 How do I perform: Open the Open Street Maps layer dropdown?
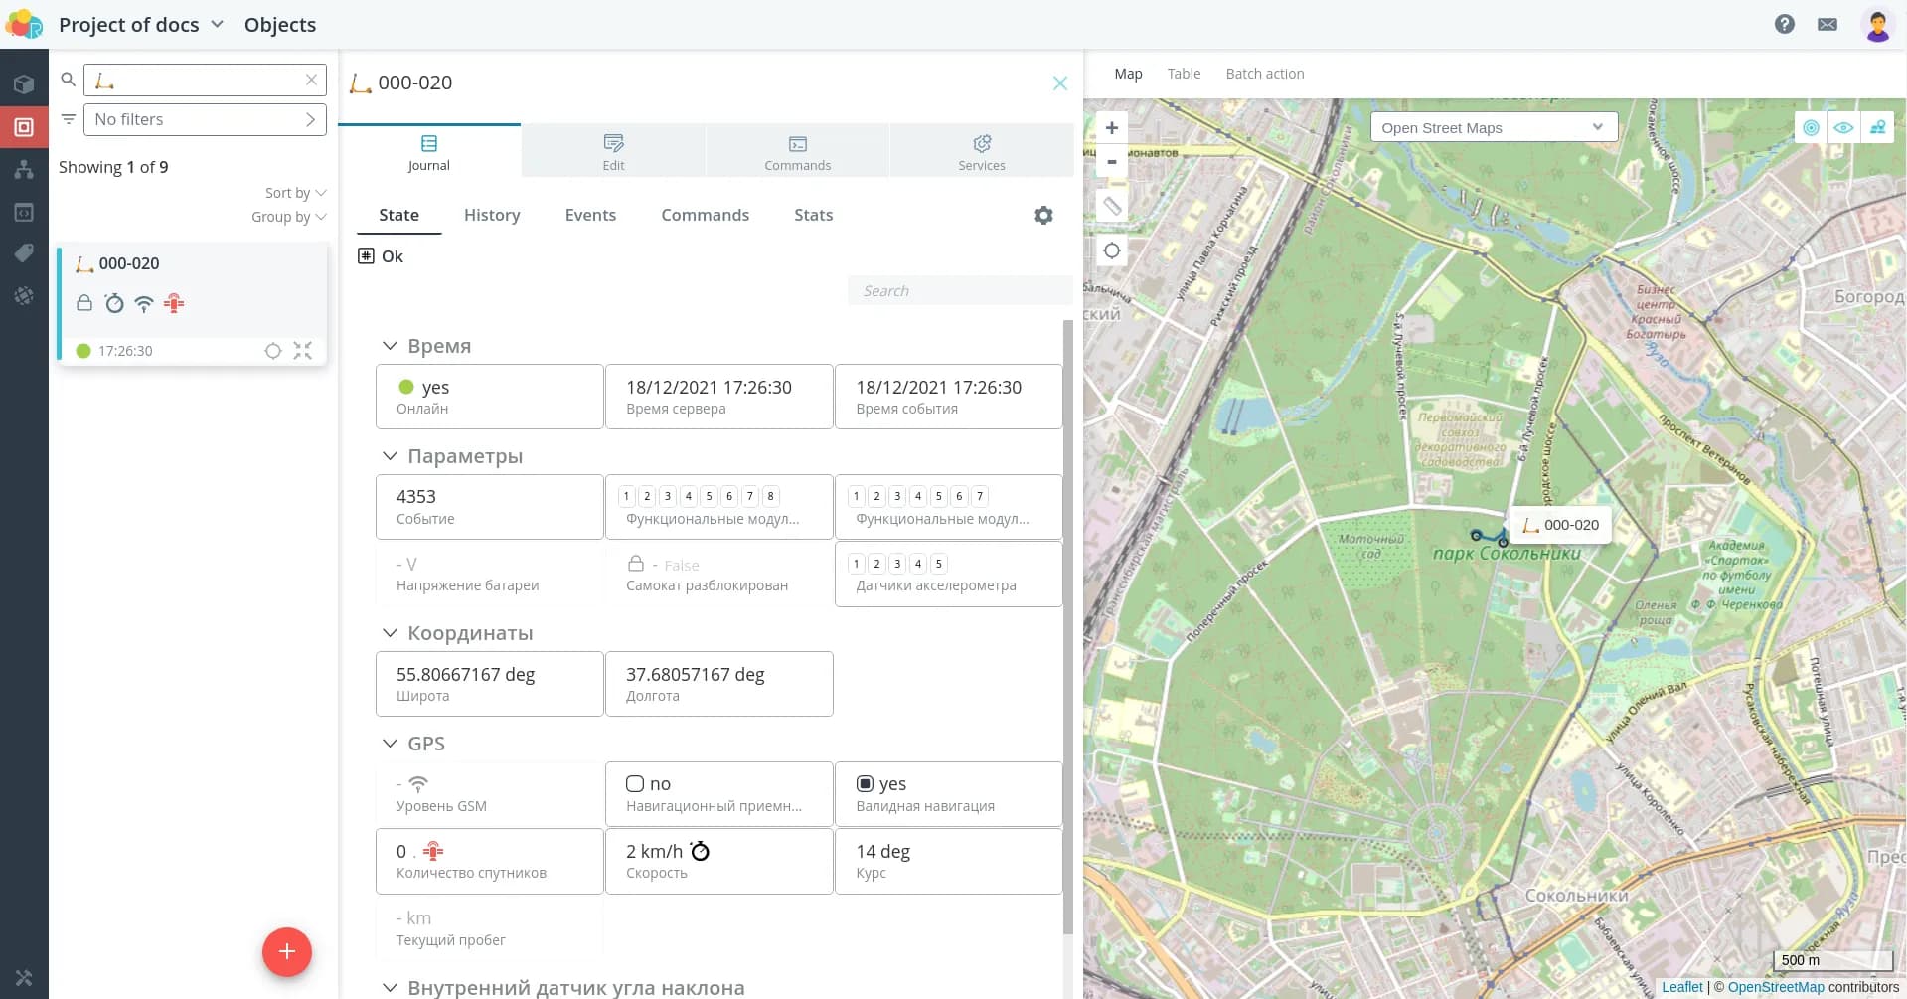[x=1493, y=127]
